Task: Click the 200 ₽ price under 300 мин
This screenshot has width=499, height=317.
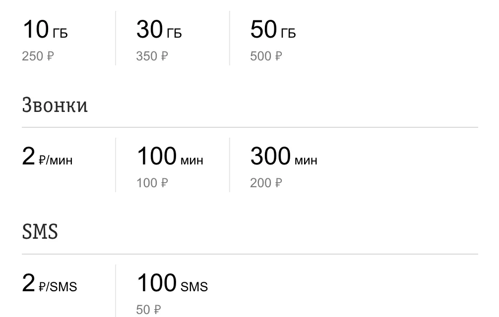Action: (x=266, y=183)
